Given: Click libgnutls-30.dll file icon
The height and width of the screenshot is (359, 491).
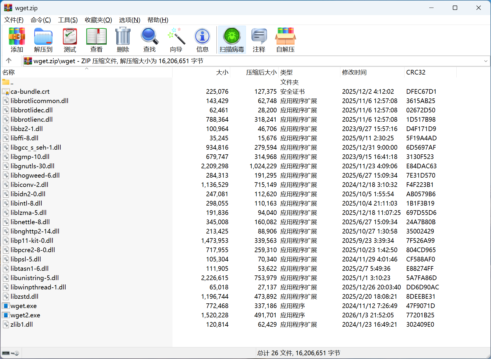Looking at the screenshot, I should coord(6,166).
